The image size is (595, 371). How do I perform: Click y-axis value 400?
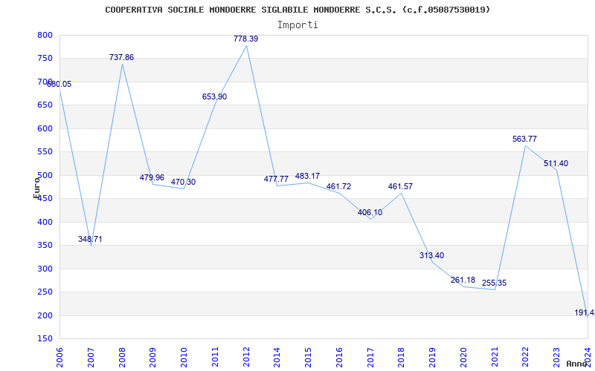pyautogui.click(x=45, y=222)
